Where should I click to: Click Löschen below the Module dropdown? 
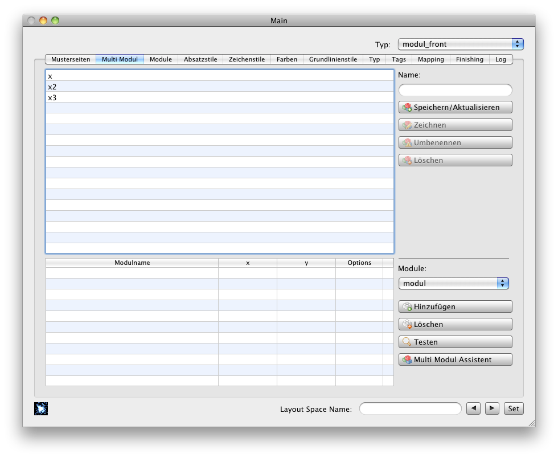(455, 325)
